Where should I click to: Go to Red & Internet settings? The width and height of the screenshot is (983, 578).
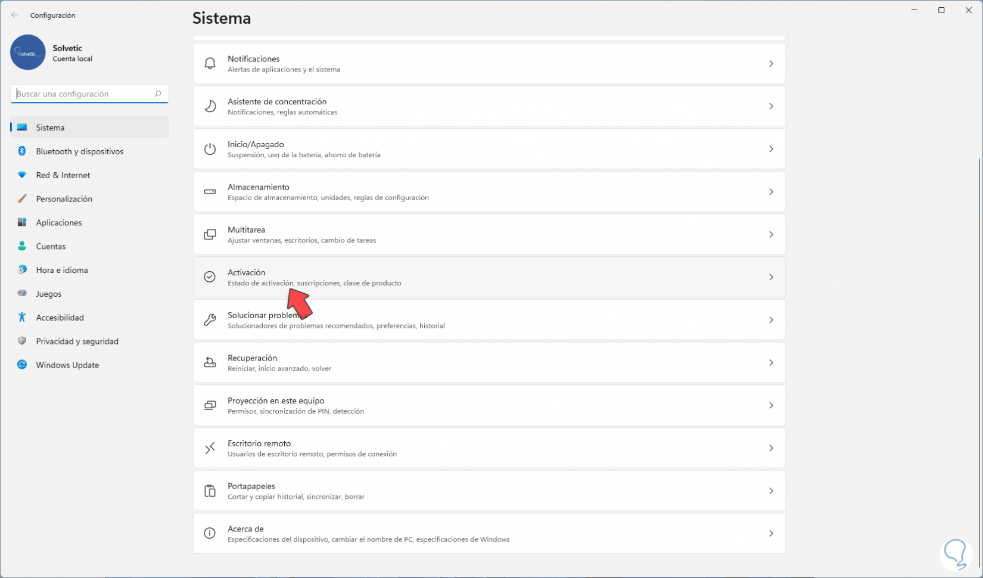pyautogui.click(x=63, y=175)
